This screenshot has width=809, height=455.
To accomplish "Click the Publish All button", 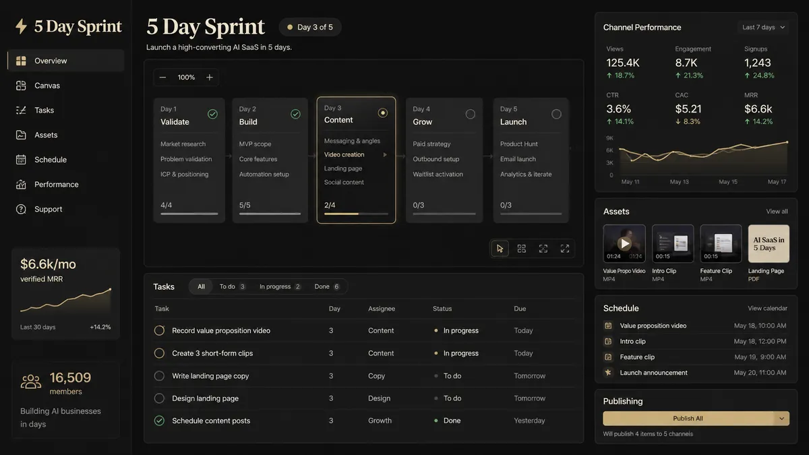I will point(688,419).
